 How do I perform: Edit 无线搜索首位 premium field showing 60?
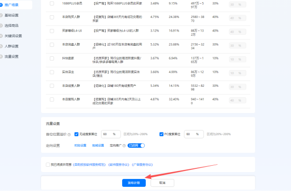(x=111, y=134)
